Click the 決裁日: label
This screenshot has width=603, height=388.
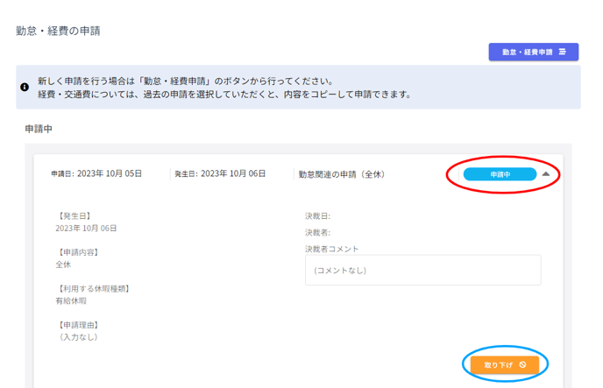pos(317,216)
